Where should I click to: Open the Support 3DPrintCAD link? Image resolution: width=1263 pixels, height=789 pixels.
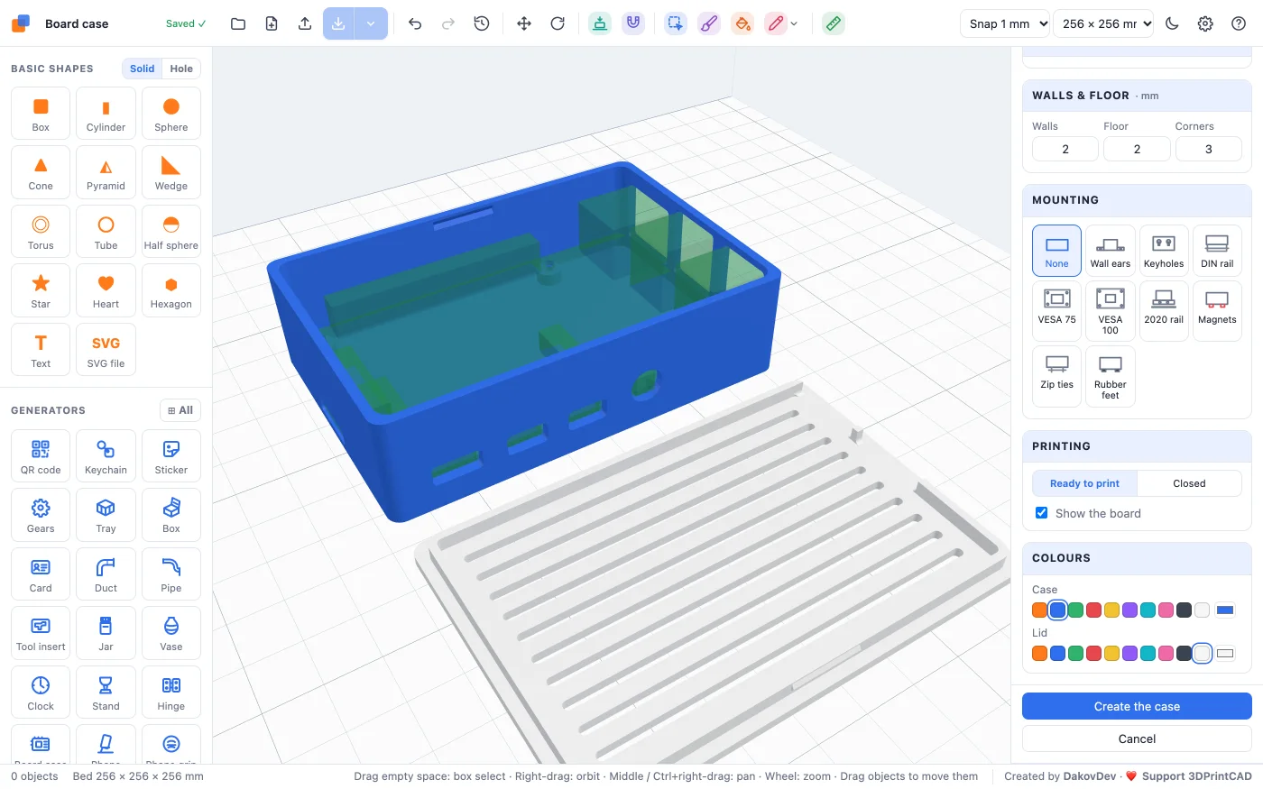tap(1189, 776)
